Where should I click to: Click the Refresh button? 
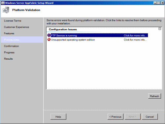pyautogui.click(x=154, y=96)
